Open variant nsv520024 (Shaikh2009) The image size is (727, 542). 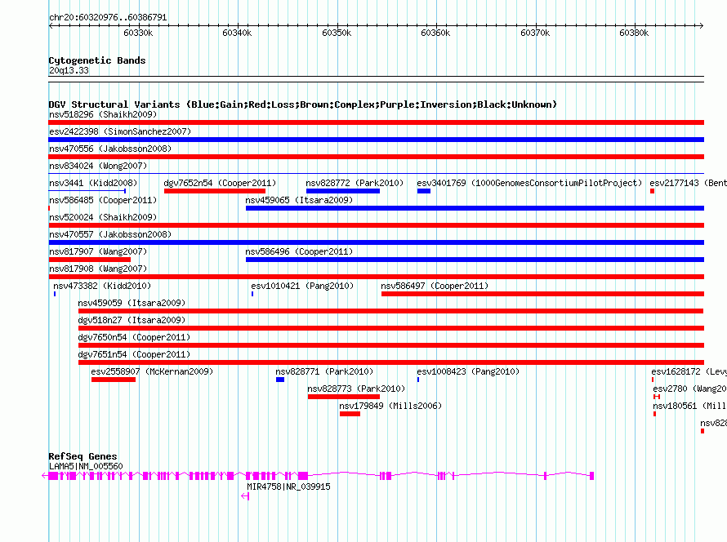pos(103,217)
